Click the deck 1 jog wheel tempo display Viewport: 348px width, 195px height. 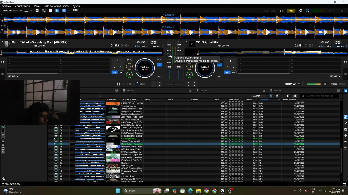[145, 68]
